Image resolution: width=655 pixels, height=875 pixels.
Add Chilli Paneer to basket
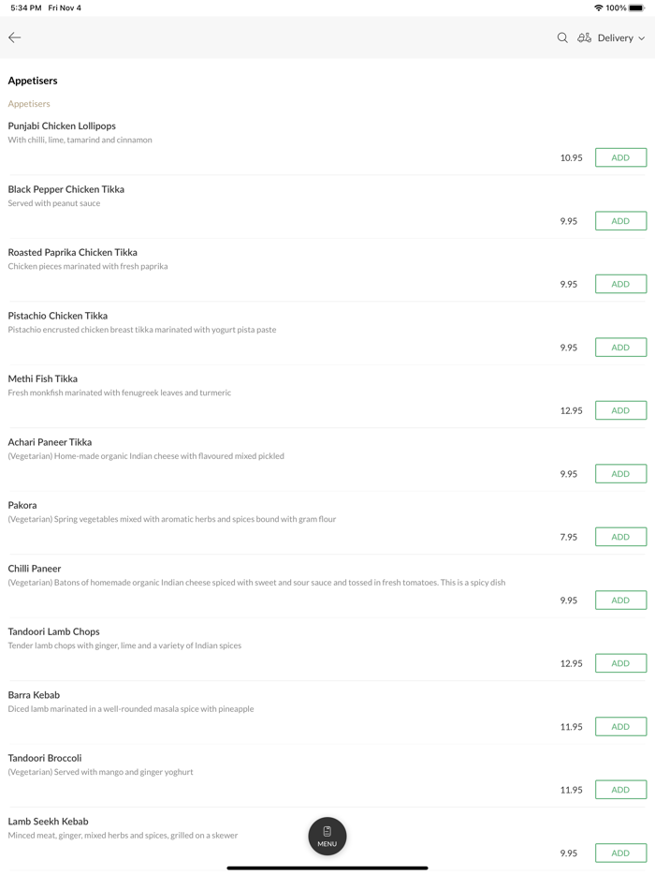(620, 601)
